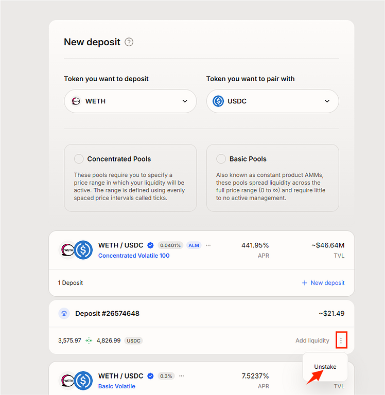Select the Concentrated Pools radio option
The width and height of the screenshot is (385, 395).
[x=79, y=159]
